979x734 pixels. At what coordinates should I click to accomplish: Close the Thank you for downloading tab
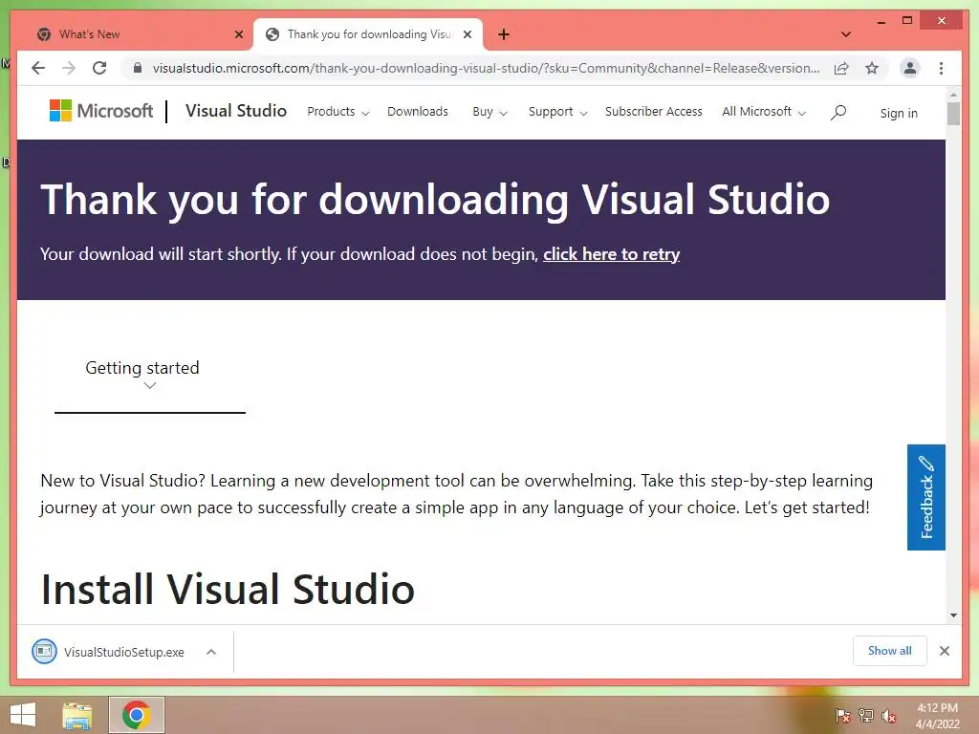(467, 34)
